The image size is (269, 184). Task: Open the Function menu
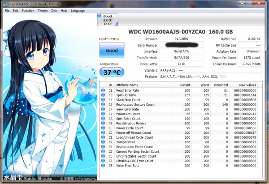[28, 10]
